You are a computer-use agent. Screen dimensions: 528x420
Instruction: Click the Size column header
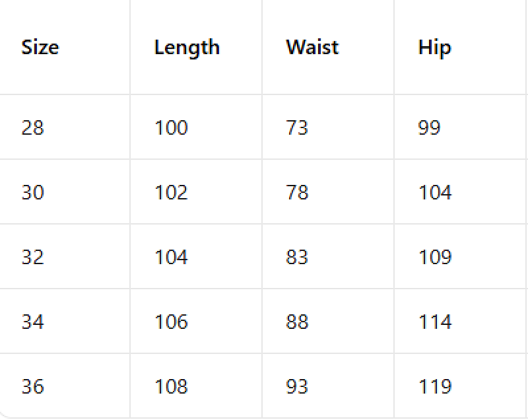(40, 47)
